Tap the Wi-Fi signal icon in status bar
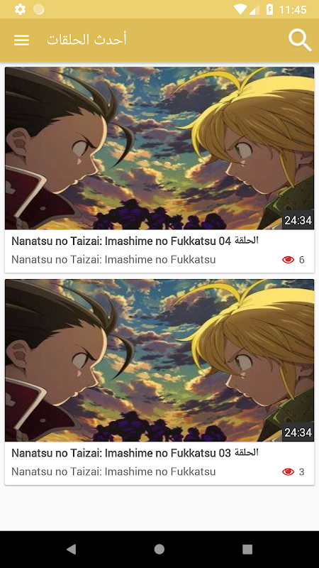This screenshot has width=319, height=568. pos(240,9)
